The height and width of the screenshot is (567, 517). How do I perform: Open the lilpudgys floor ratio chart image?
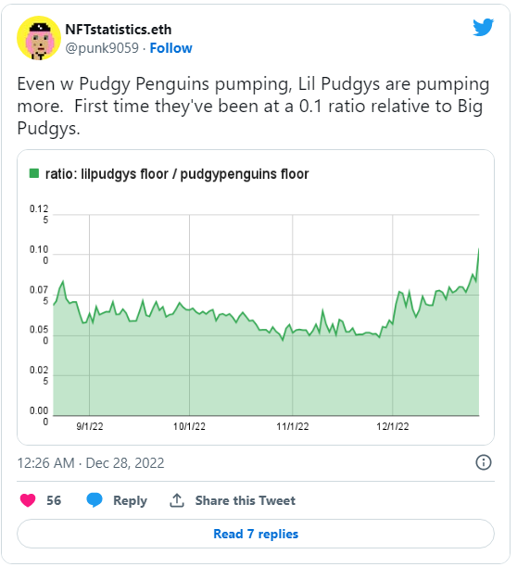(x=256, y=297)
